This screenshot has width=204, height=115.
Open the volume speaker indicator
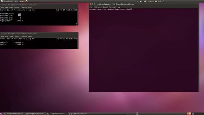[141, 1]
